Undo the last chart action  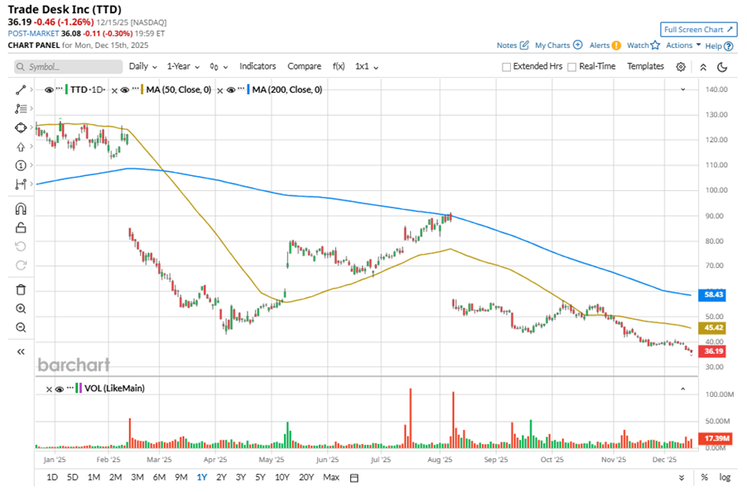click(x=21, y=246)
